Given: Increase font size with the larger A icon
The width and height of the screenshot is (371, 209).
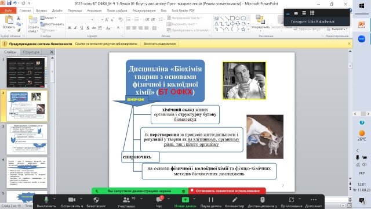Looking at the screenshot, I should [107, 19].
